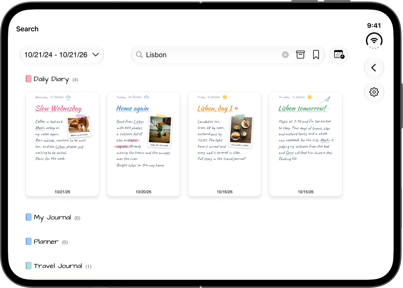
Task: Click the search magnifier icon
Action: [139, 55]
